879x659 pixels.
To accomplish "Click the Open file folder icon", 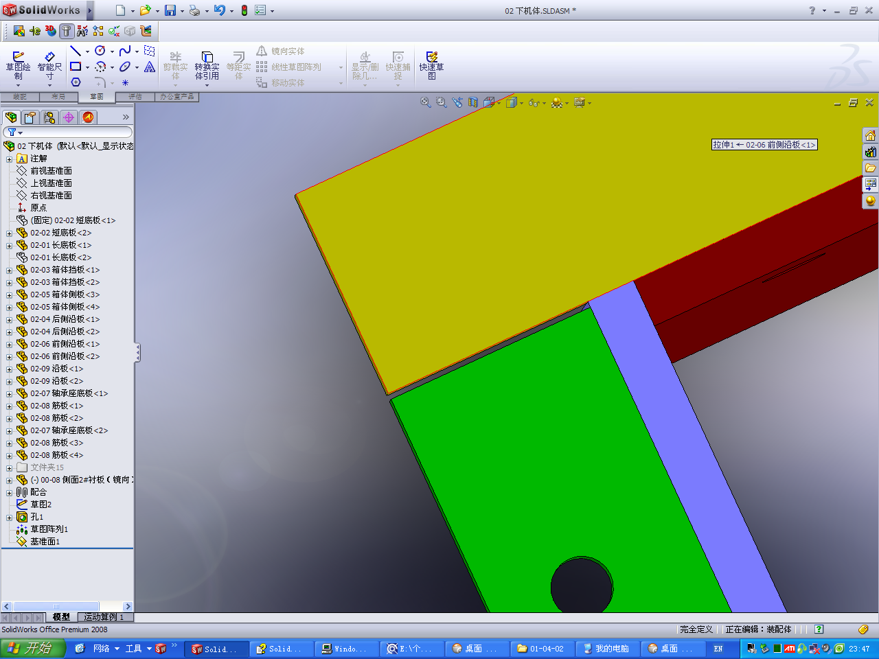I will pyautogui.click(x=145, y=10).
